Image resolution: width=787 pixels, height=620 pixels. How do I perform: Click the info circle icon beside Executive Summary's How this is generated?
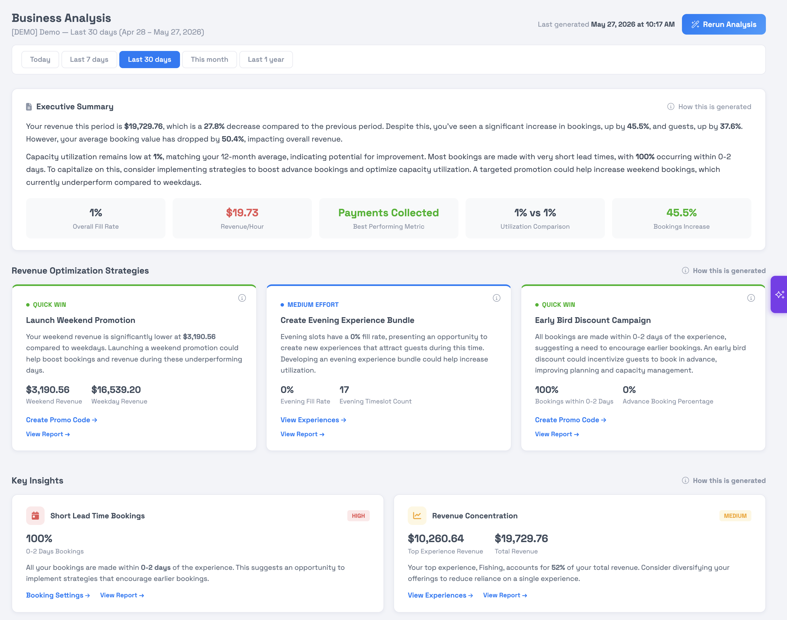click(671, 107)
